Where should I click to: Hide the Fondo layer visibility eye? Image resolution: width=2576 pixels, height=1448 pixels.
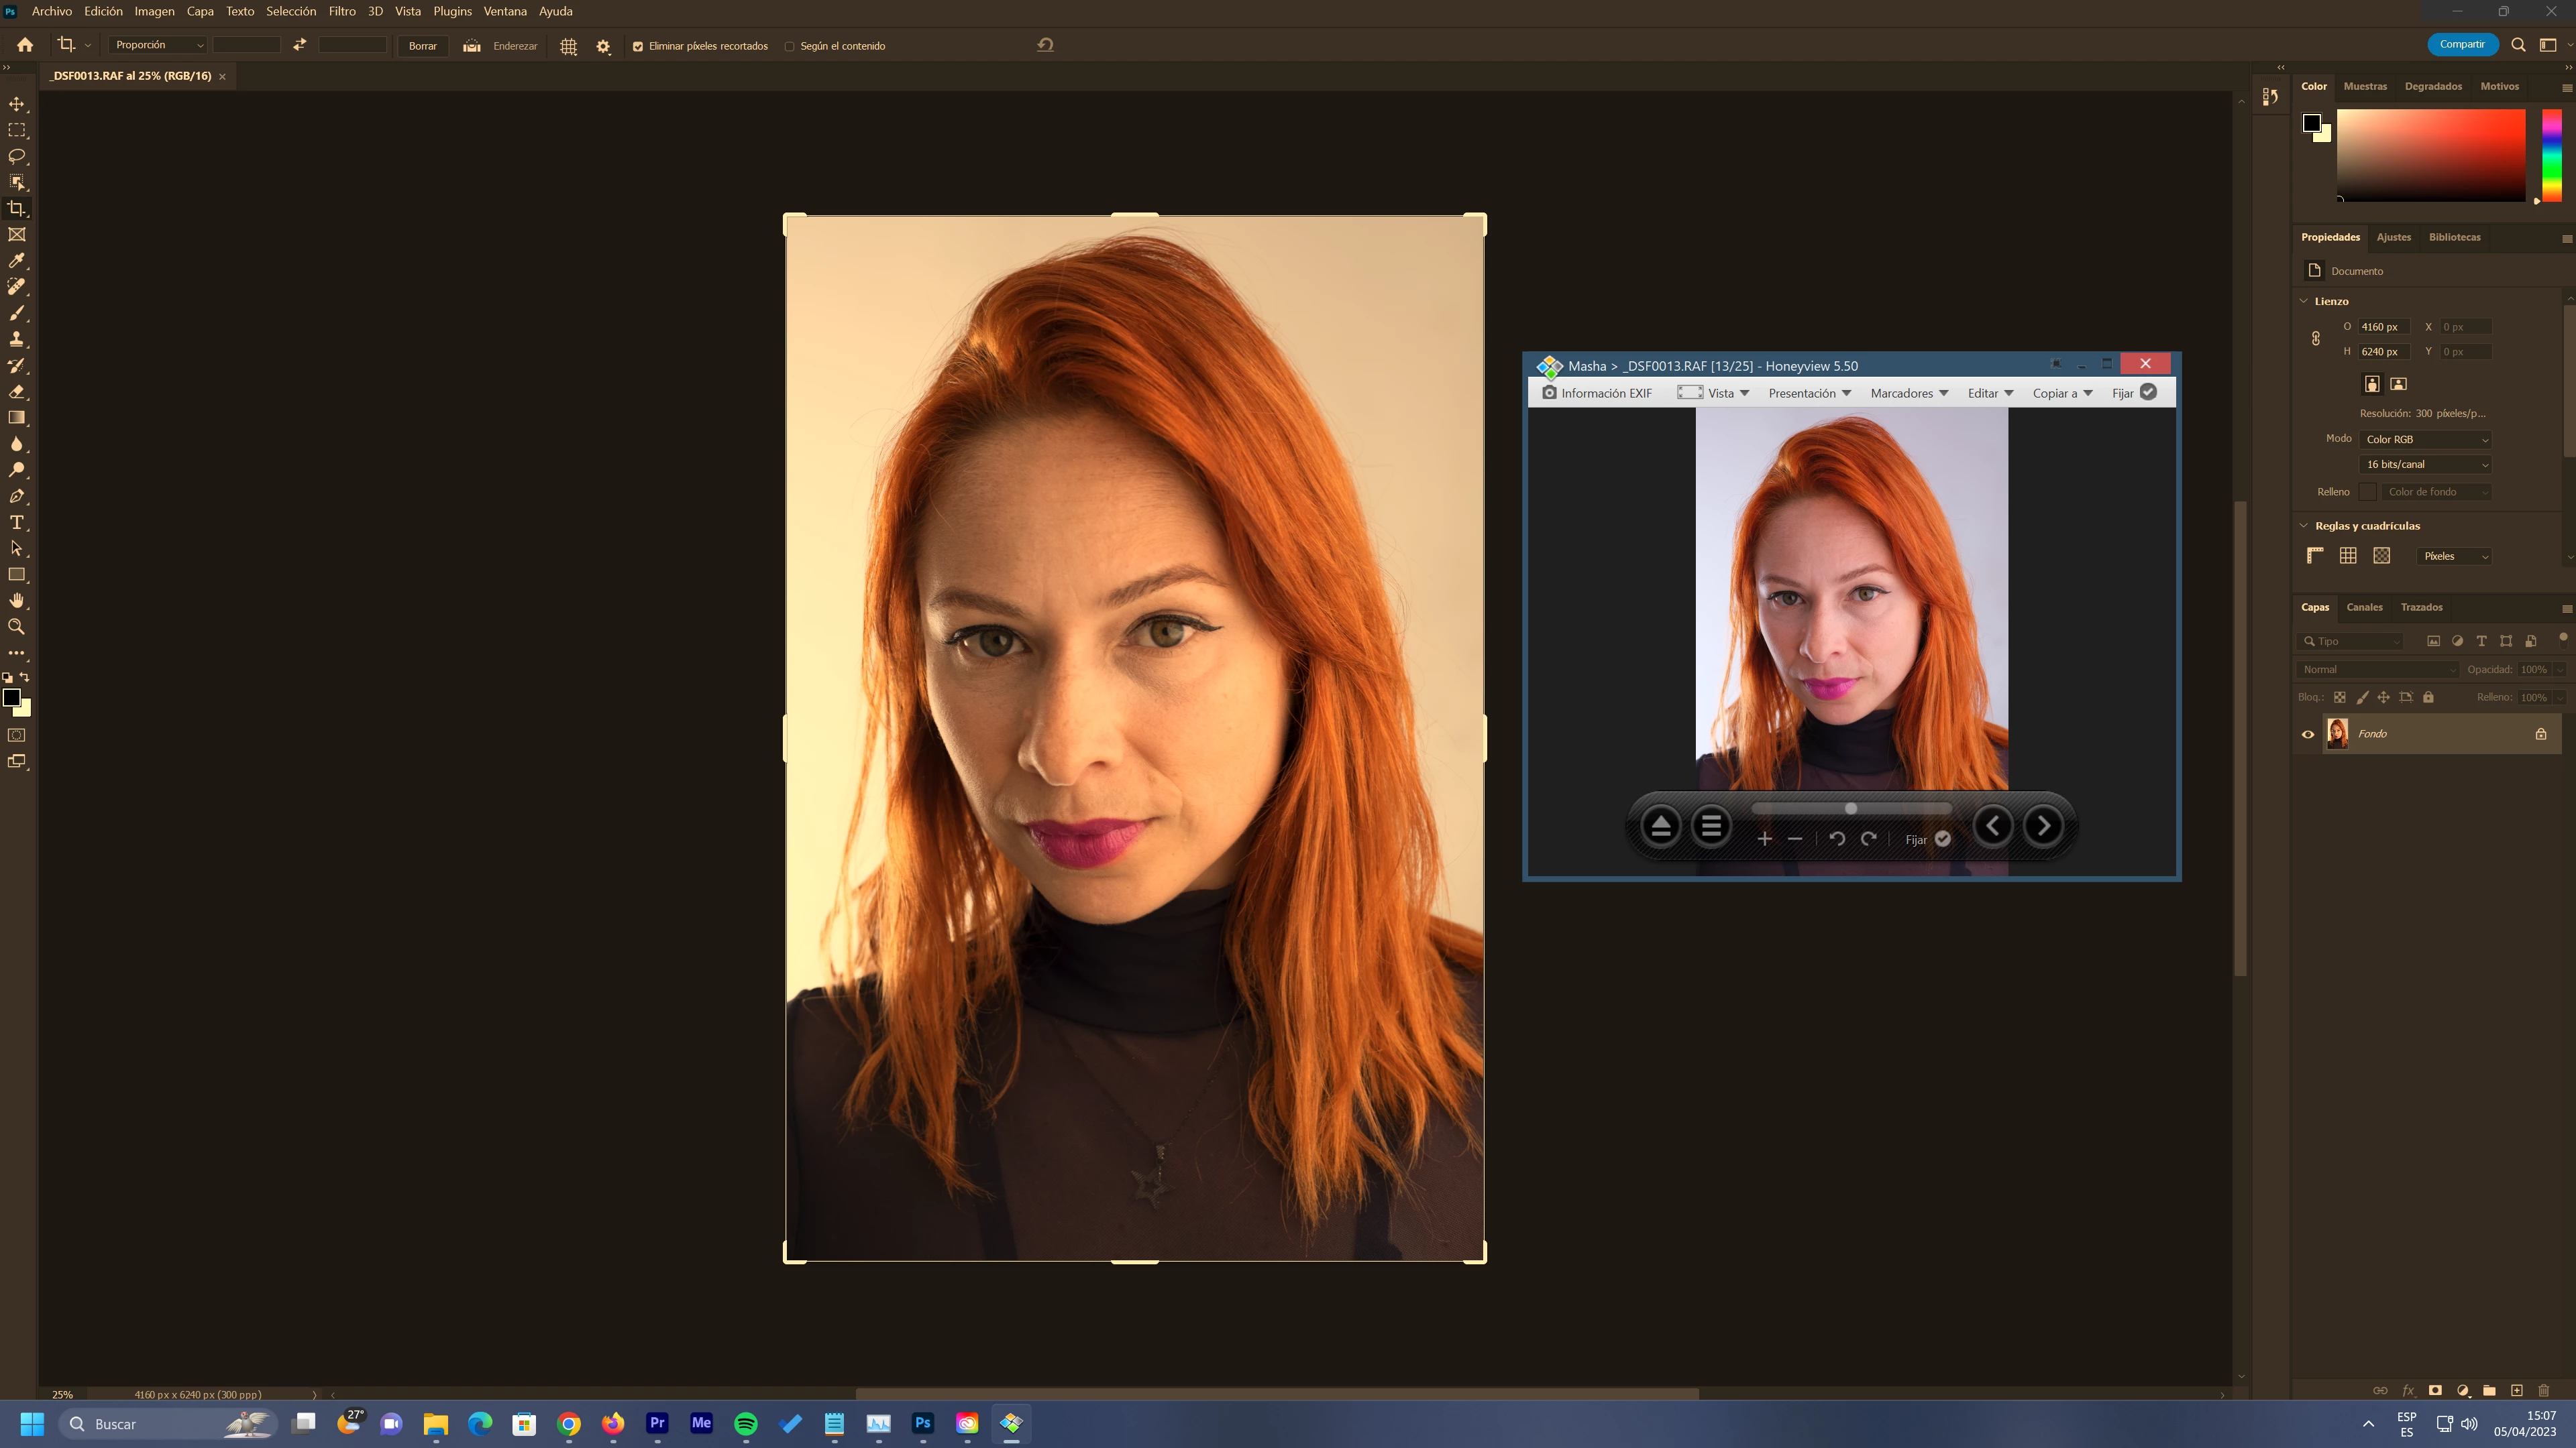click(2308, 735)
